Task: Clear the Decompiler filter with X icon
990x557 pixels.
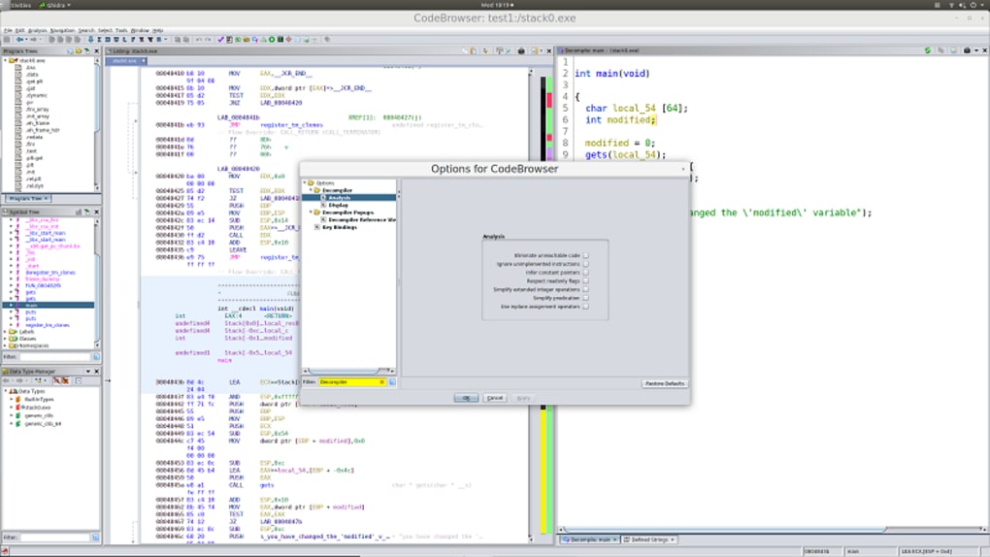Action: pyautogui.click(x=381, y=382)
